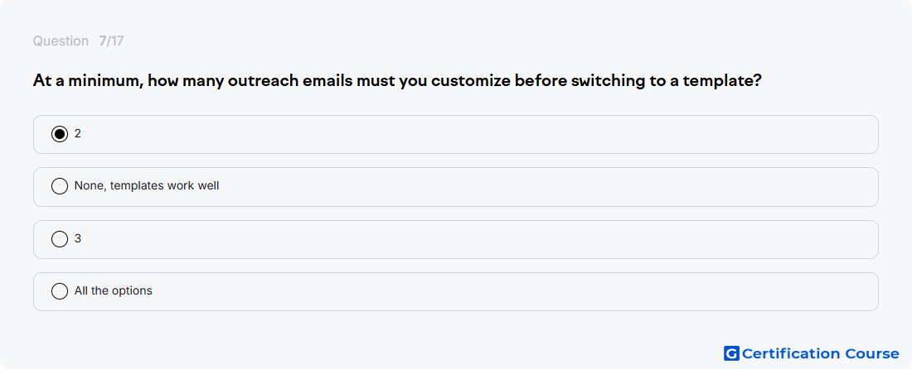Click the word 'customize' in the question
Image resolution: width=912 pixels, height=369 pixels.
[471, 80]
